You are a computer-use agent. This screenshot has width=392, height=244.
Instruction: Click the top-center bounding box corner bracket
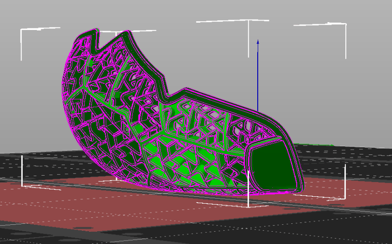coord(248,21)
